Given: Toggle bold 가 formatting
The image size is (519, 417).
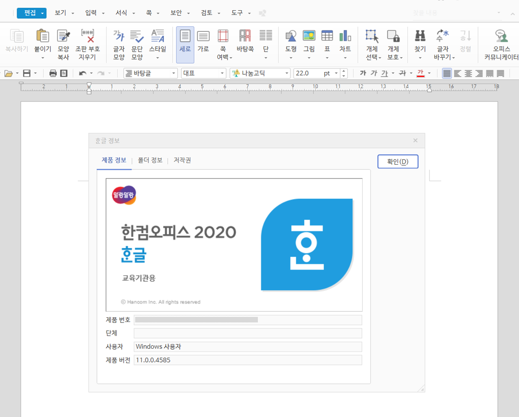Looking at the screenshot, I should (x=363, y=73).
